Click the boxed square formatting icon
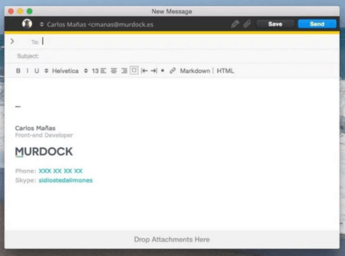Image resolution: width=345 pixels, height=256 pixels. click(x=134, y=71)
